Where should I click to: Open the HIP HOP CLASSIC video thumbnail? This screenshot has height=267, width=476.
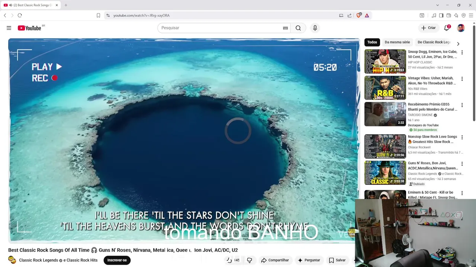[385, 62]
